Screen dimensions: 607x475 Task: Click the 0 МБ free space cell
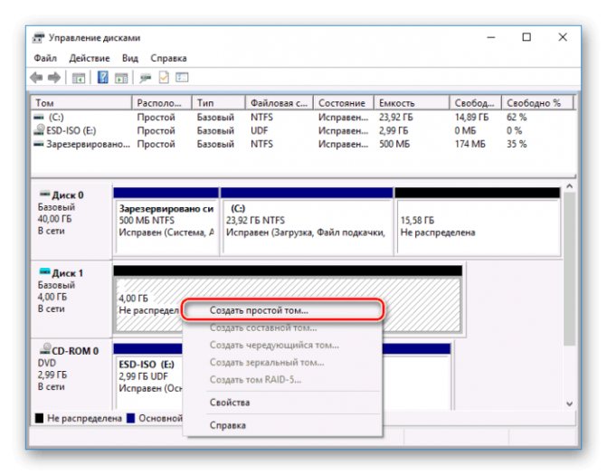[x=465, y=131]
